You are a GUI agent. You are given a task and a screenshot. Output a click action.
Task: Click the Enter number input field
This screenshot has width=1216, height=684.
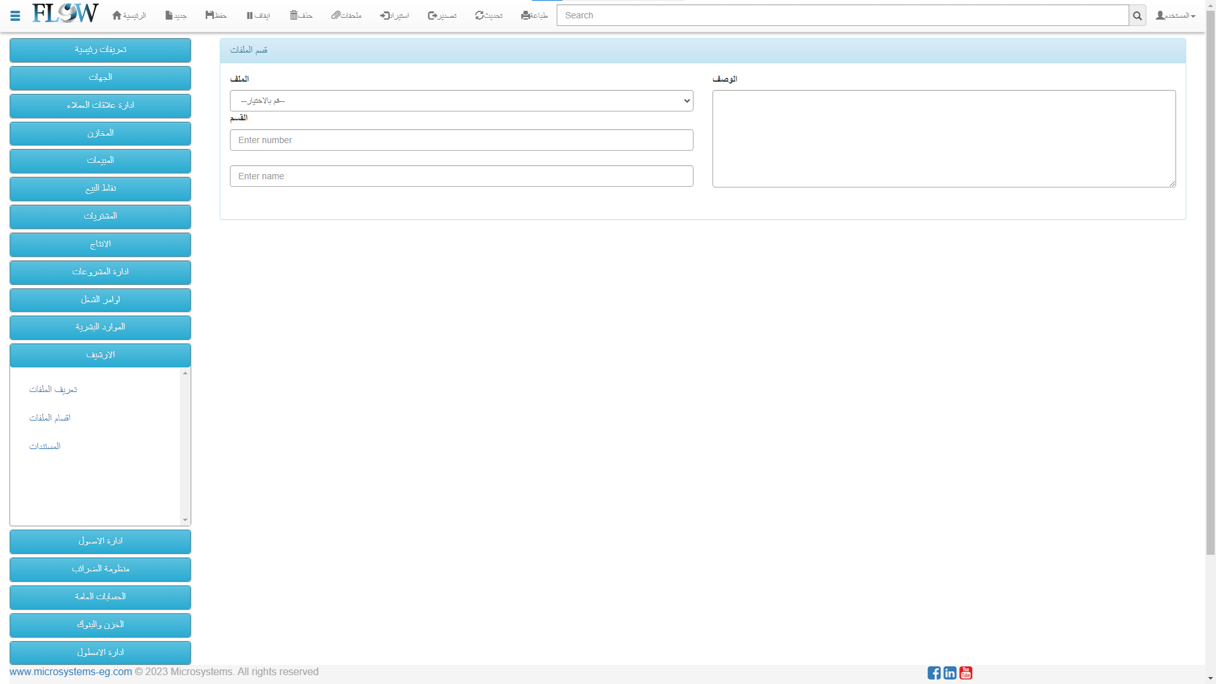point(461,140)
